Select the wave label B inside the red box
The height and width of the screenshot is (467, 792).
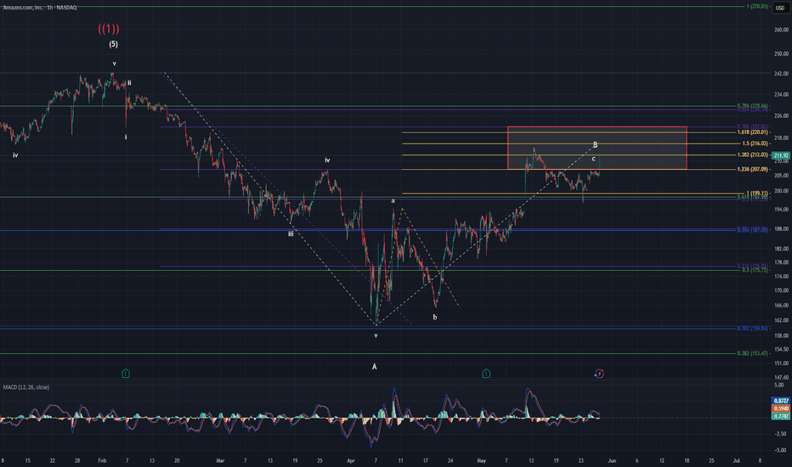point(595,145)
